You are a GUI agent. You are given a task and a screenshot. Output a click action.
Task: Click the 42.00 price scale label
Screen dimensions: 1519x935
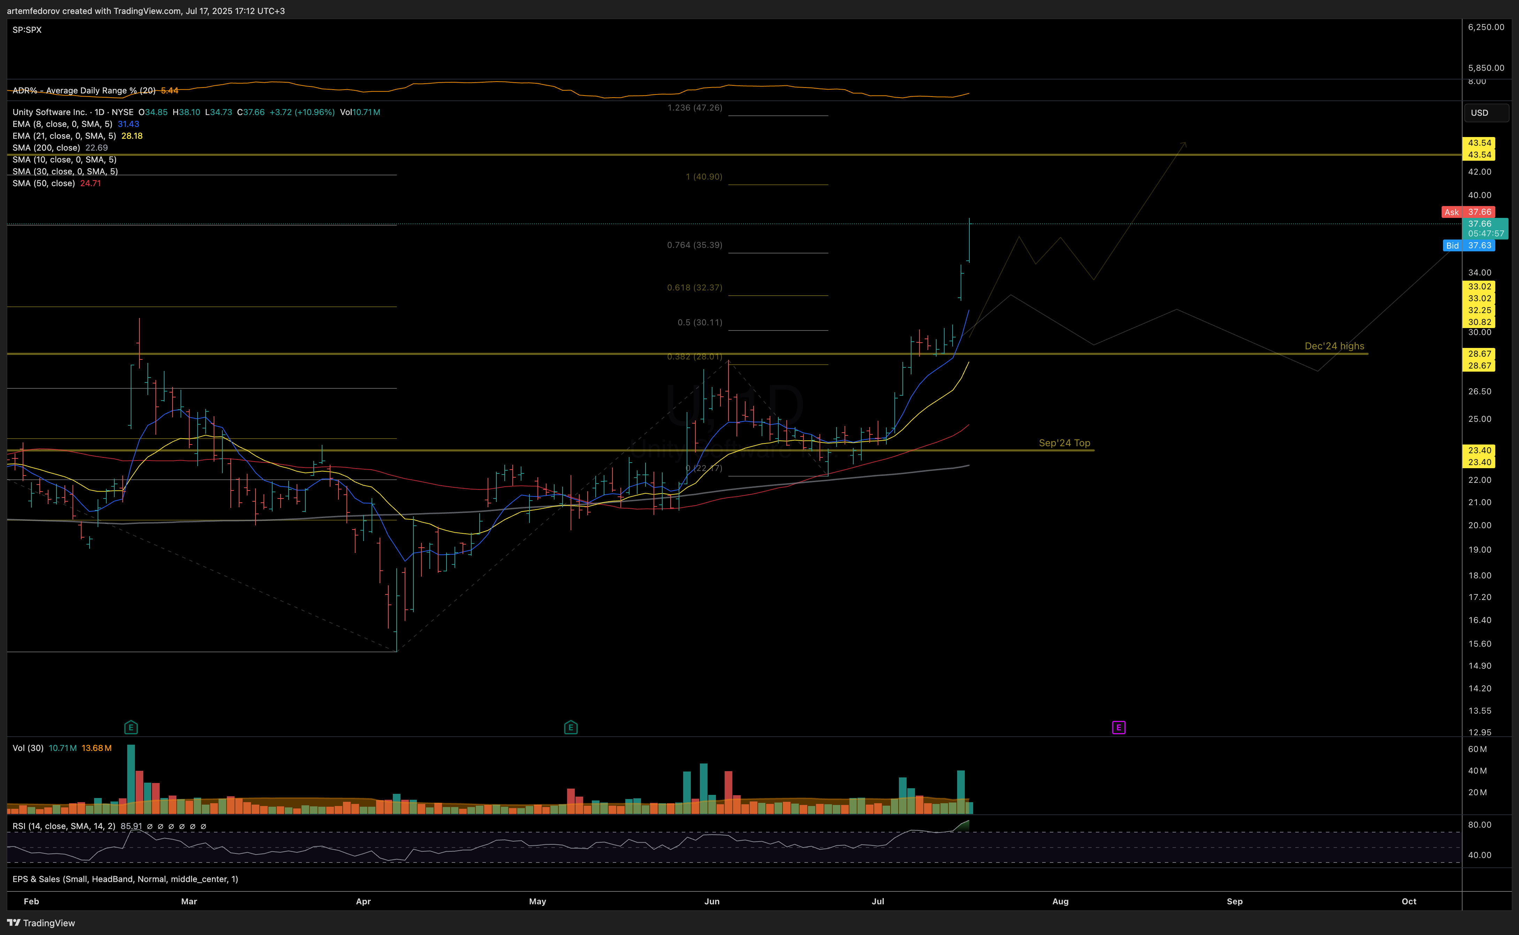click(x=1479, y=171)
